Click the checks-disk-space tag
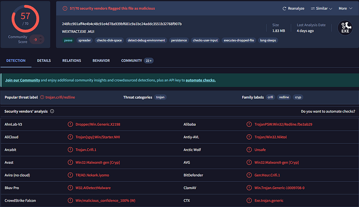This screenshot has height=207, width=359. point(109,40)
